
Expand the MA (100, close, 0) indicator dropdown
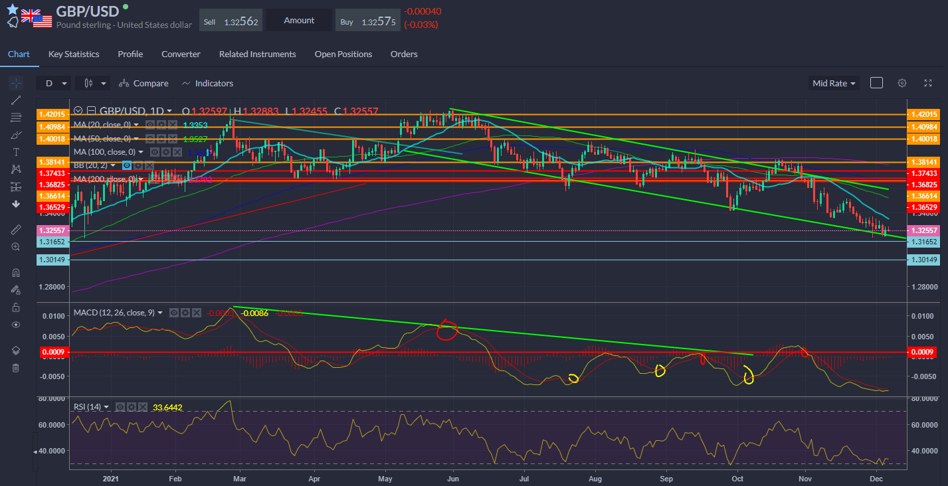141,152
